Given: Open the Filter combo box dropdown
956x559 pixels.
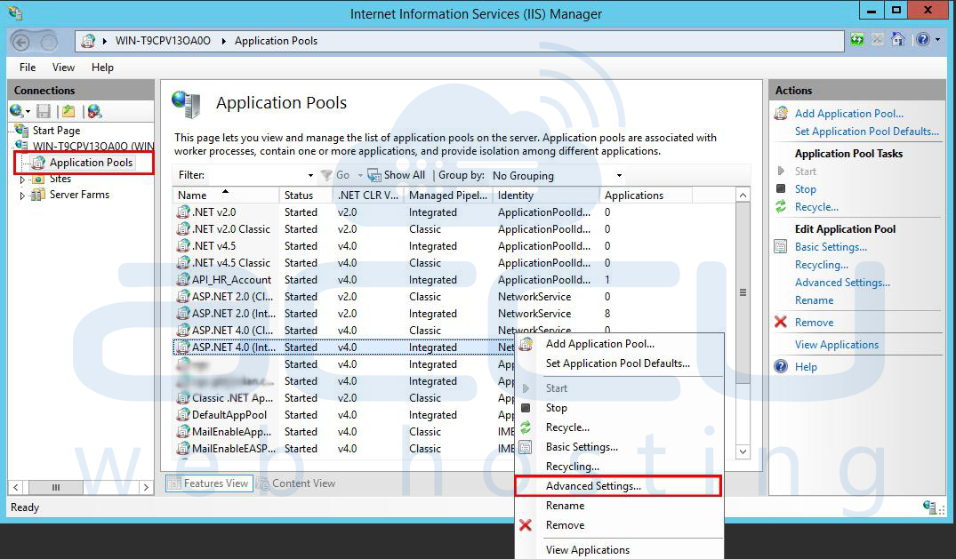Looking at the screenshot, I should pos(310,176).
